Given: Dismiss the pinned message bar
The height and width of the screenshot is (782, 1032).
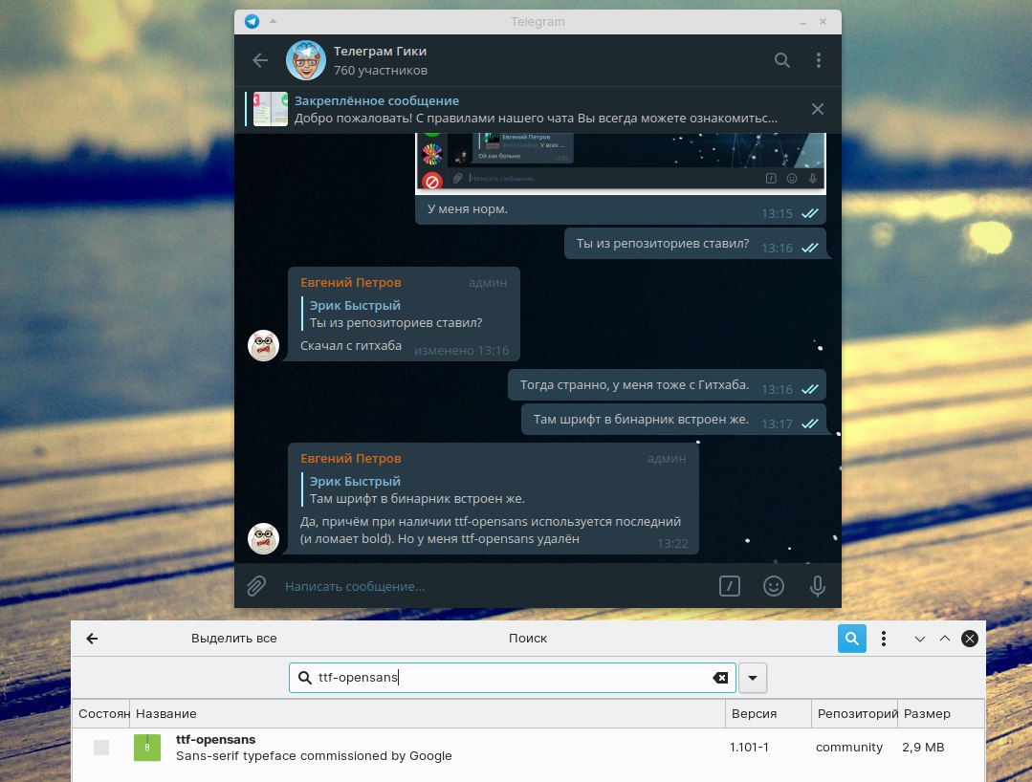Looking at the screenshot, I should coord(818,109).
